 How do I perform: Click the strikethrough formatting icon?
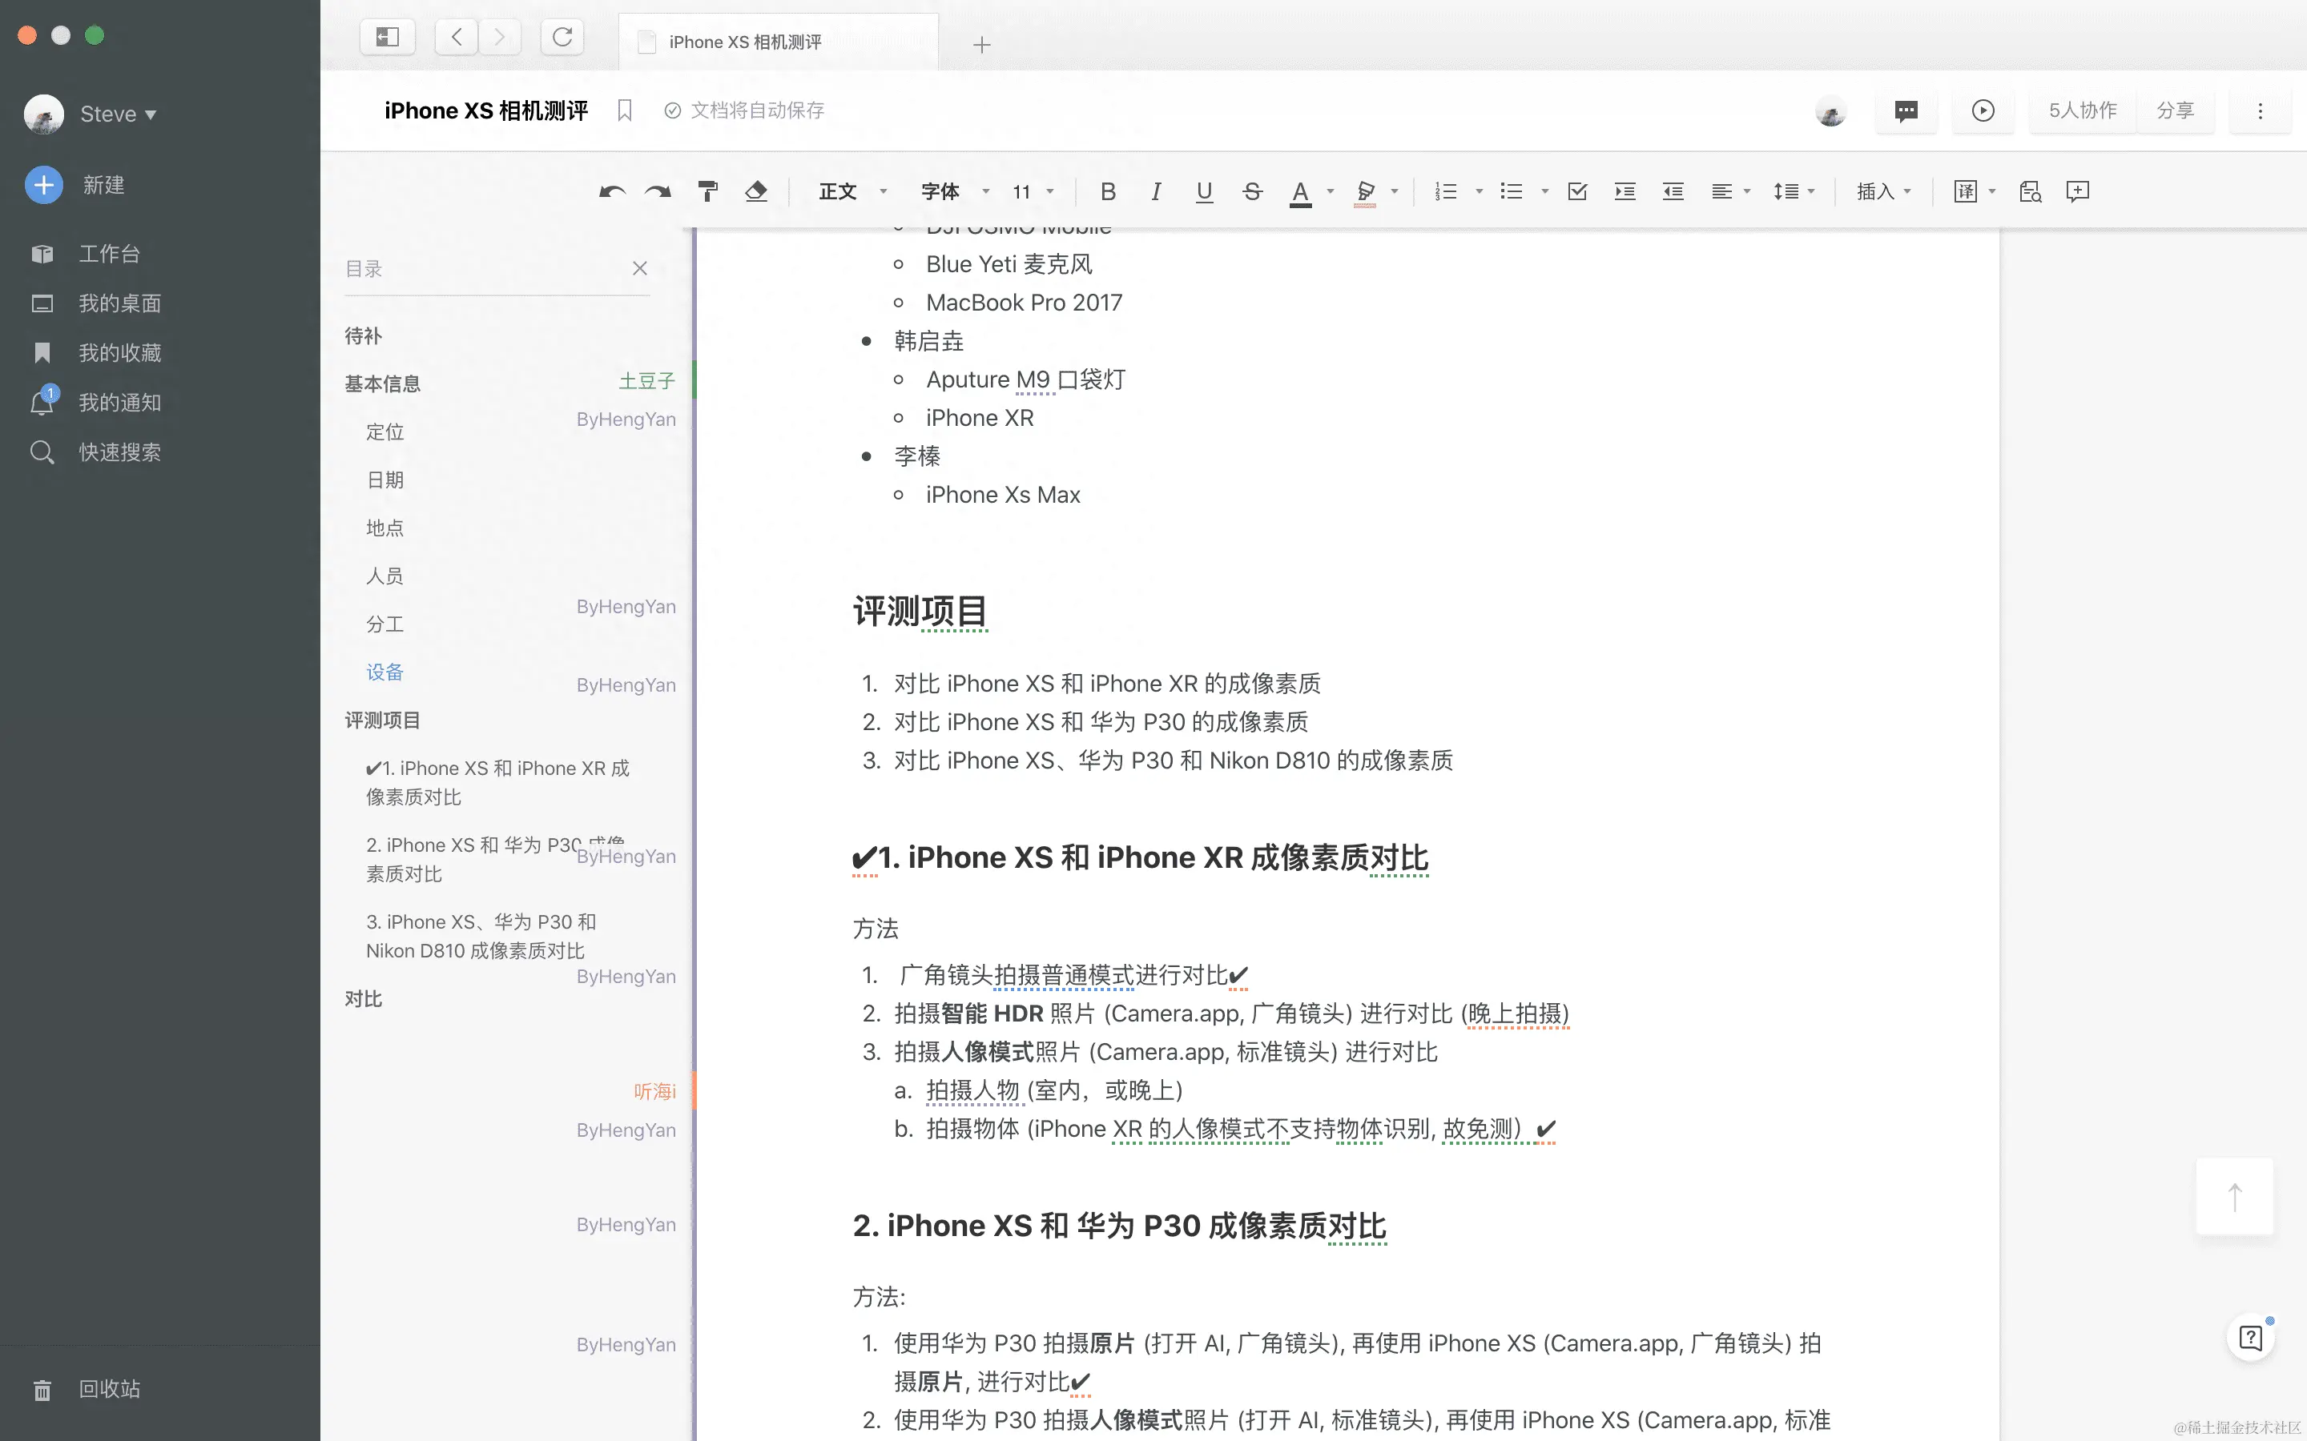point(1252,191)
